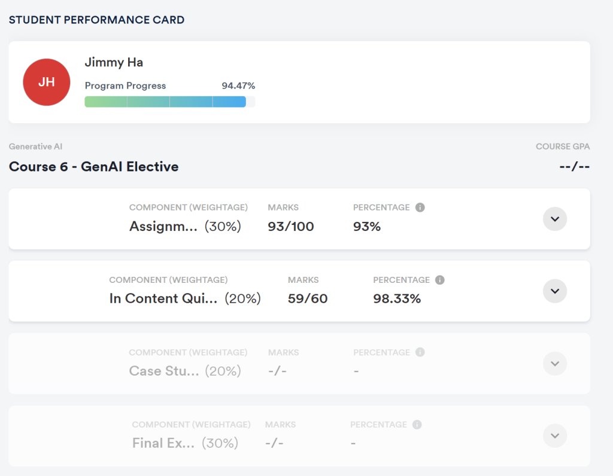Click info icon in Final Exam row
613x476 pixels.
click(417, 425)
